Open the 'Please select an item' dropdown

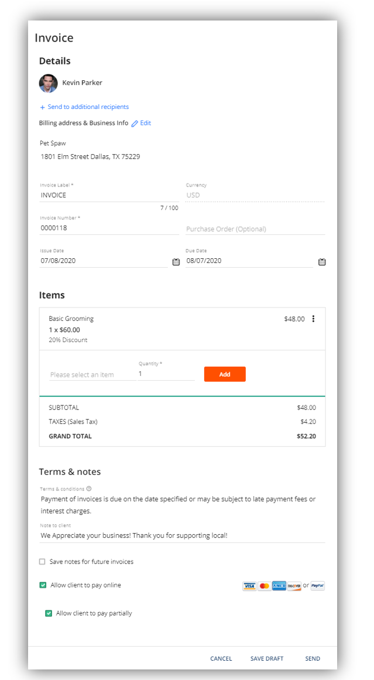92,374
